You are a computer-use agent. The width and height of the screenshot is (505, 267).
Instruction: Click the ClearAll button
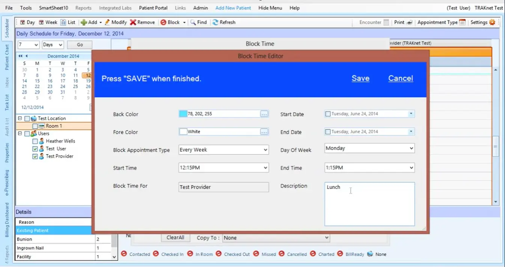click(x=175, y=237)
